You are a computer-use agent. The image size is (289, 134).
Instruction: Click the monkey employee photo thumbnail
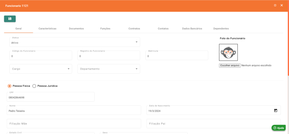click(x=228, y=52)
